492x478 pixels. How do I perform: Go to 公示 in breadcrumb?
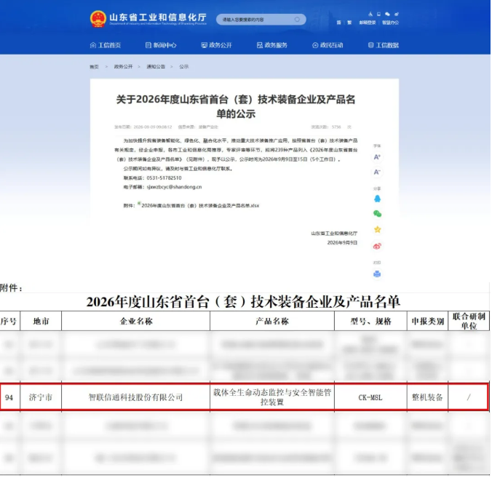(x=184, y=67)
